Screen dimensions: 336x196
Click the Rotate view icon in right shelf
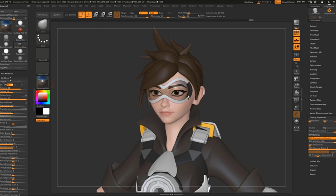point(296,93)
